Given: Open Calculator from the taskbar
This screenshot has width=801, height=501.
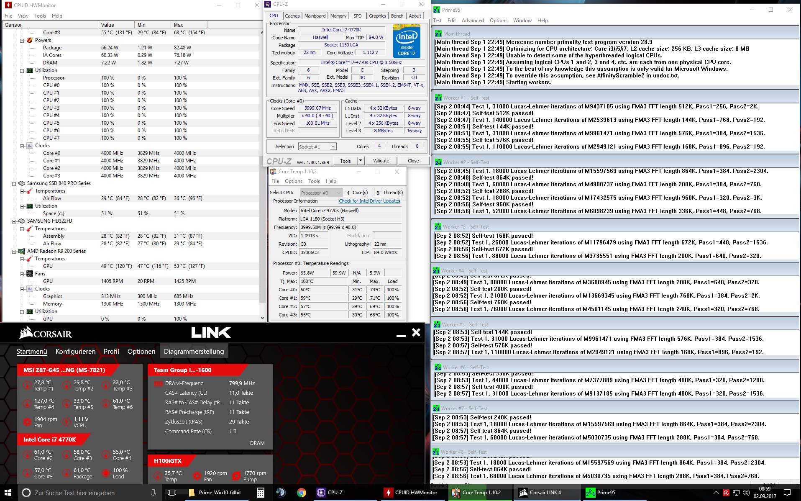Looking at the screenshot, I should coord(260,493).
